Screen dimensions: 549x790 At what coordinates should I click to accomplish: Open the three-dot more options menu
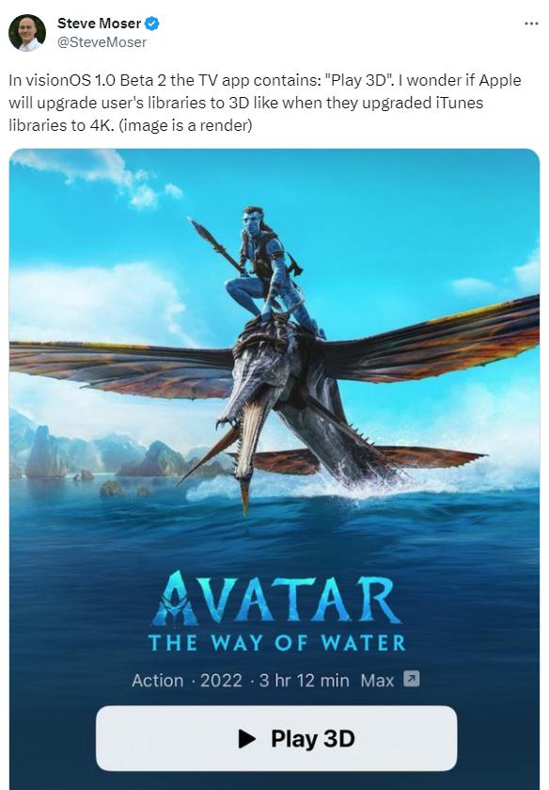pos(531,24)
